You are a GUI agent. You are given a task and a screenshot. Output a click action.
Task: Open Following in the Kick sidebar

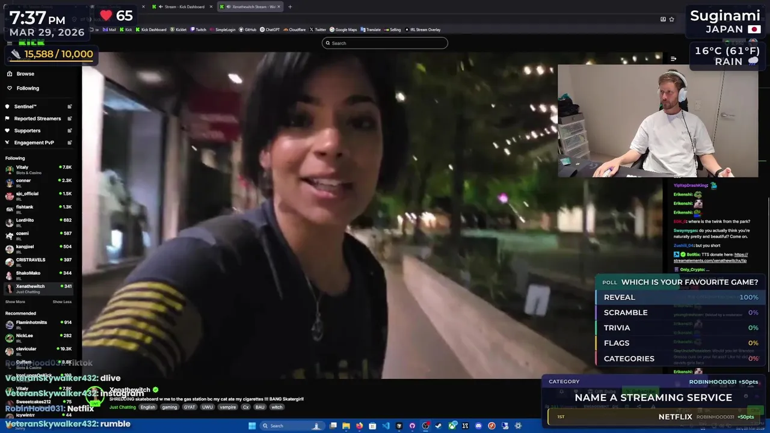[28, 88]
